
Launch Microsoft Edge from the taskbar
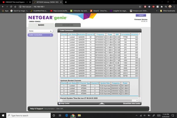[x=67, y=115]
